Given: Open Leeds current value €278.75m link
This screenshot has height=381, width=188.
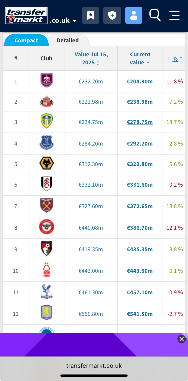Looking at the screenshot, I should click(140, 122).
